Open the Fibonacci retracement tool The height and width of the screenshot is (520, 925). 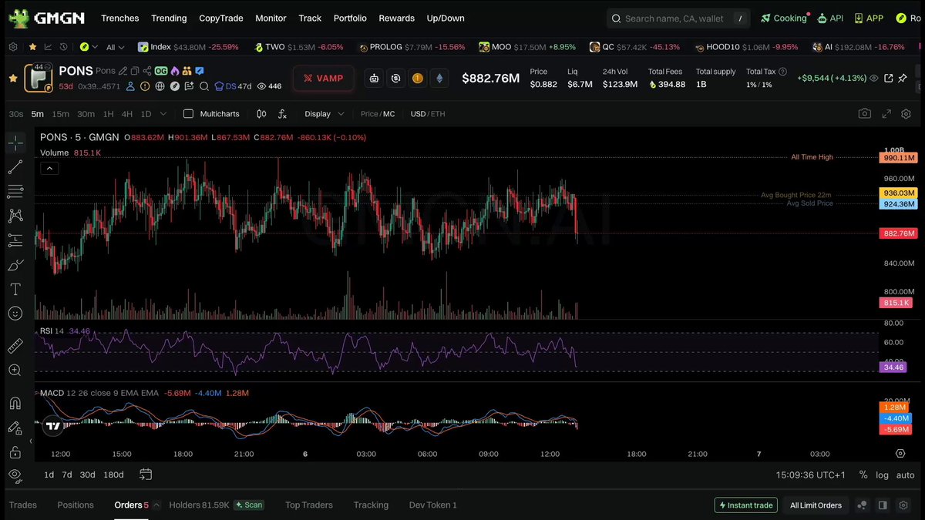(x=15, y=191)
